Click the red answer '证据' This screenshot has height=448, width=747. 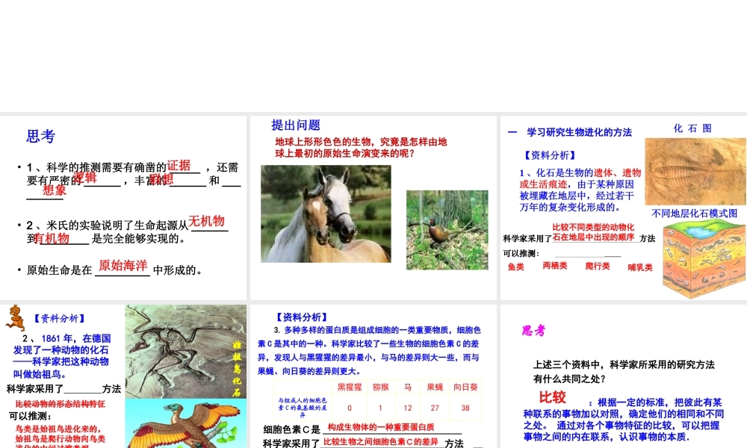(x=179, y=166)
